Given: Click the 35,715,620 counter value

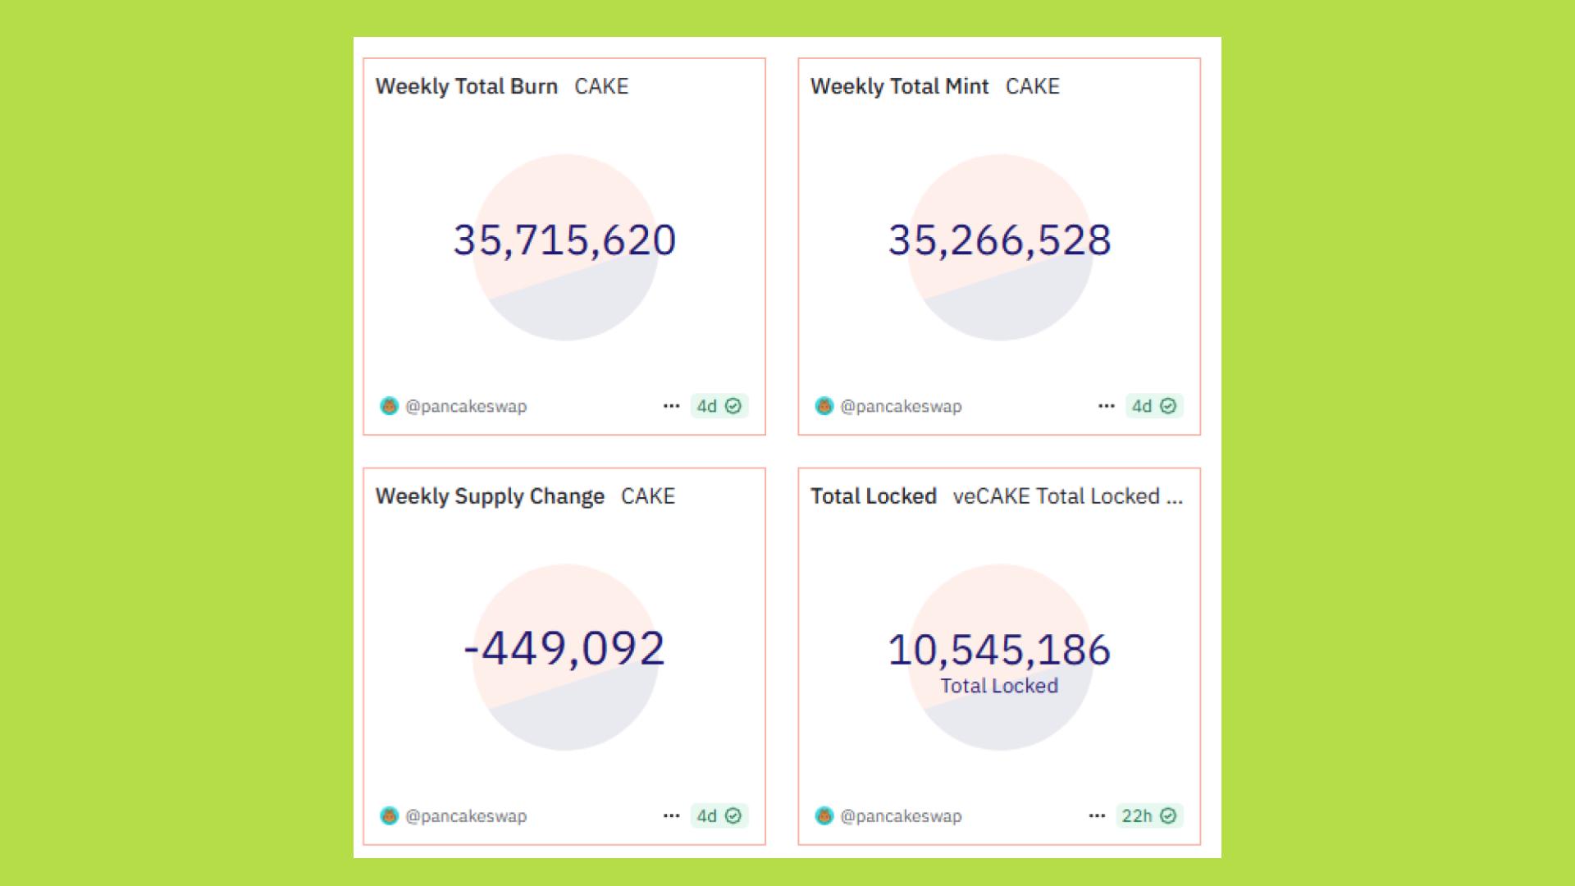Looking at the screenshot, I should pyautogui.click(x=564, y=240).
